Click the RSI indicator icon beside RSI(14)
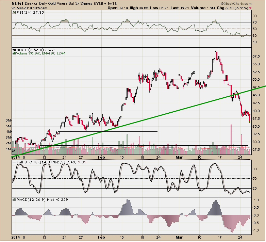This screenshot has height=242, width=266. [x=14, y=12]
